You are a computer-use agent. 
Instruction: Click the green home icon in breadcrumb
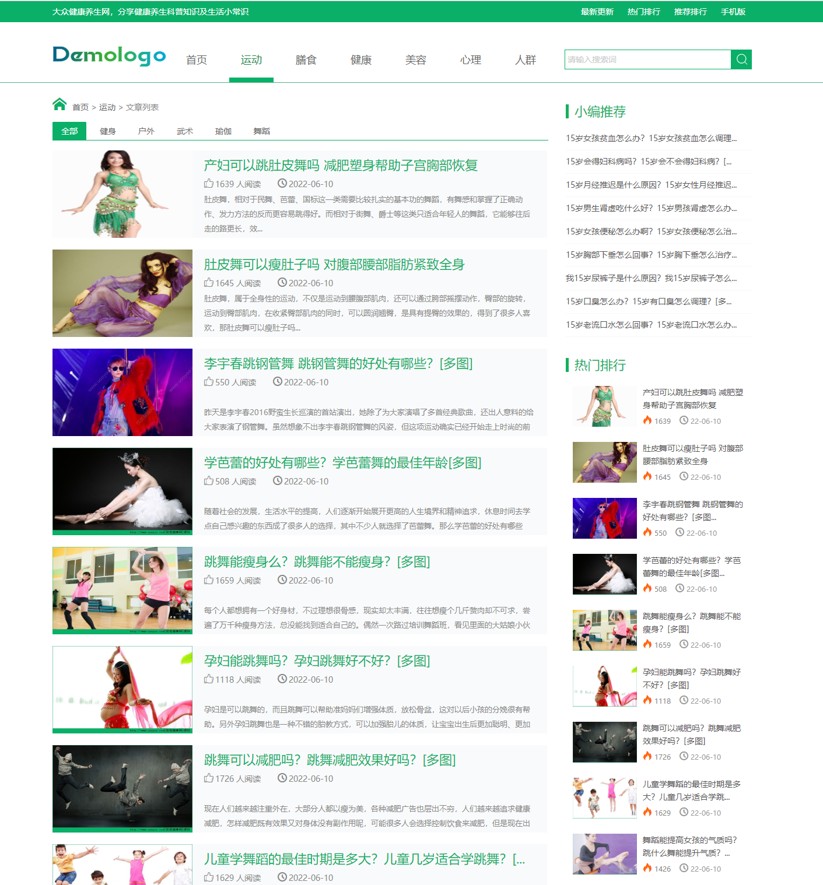pos(59,104)
